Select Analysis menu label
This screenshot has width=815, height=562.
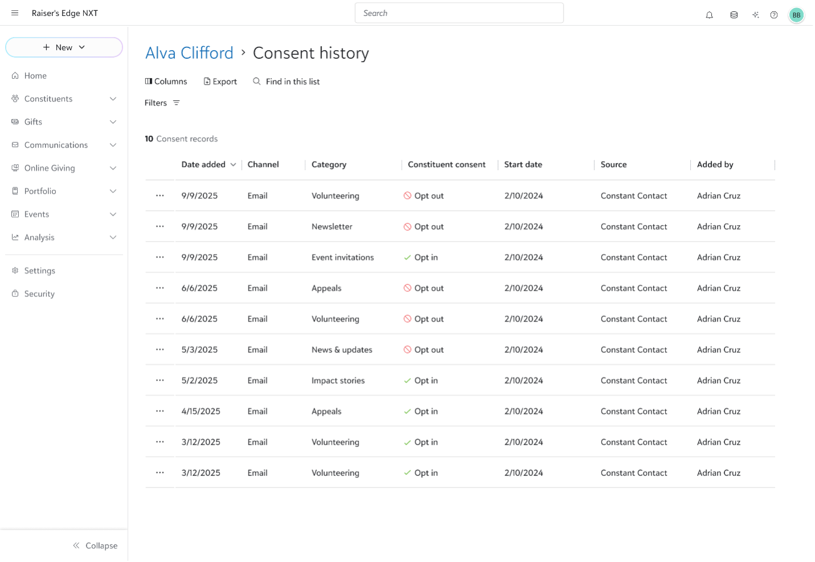click(39, 237)
